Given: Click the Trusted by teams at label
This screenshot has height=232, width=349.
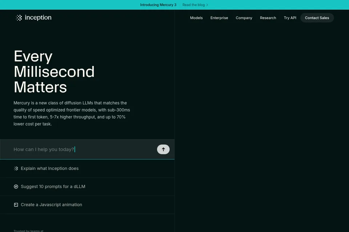Looking at the screenshot, I should tap(28, 231).
